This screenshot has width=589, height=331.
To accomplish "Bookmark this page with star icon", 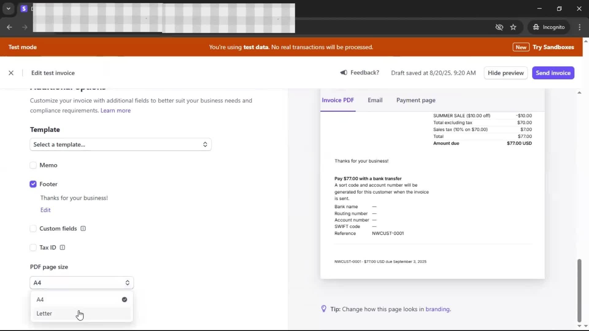I will coord(513,27).
